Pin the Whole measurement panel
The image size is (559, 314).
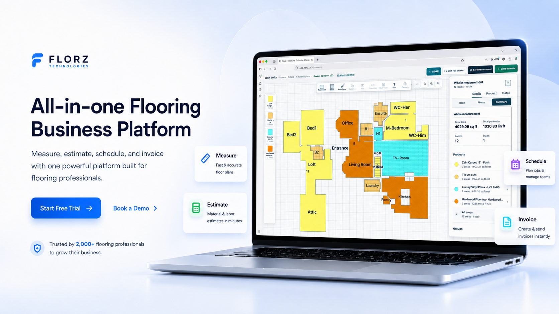pyautogui.click(x=508, y=83)
